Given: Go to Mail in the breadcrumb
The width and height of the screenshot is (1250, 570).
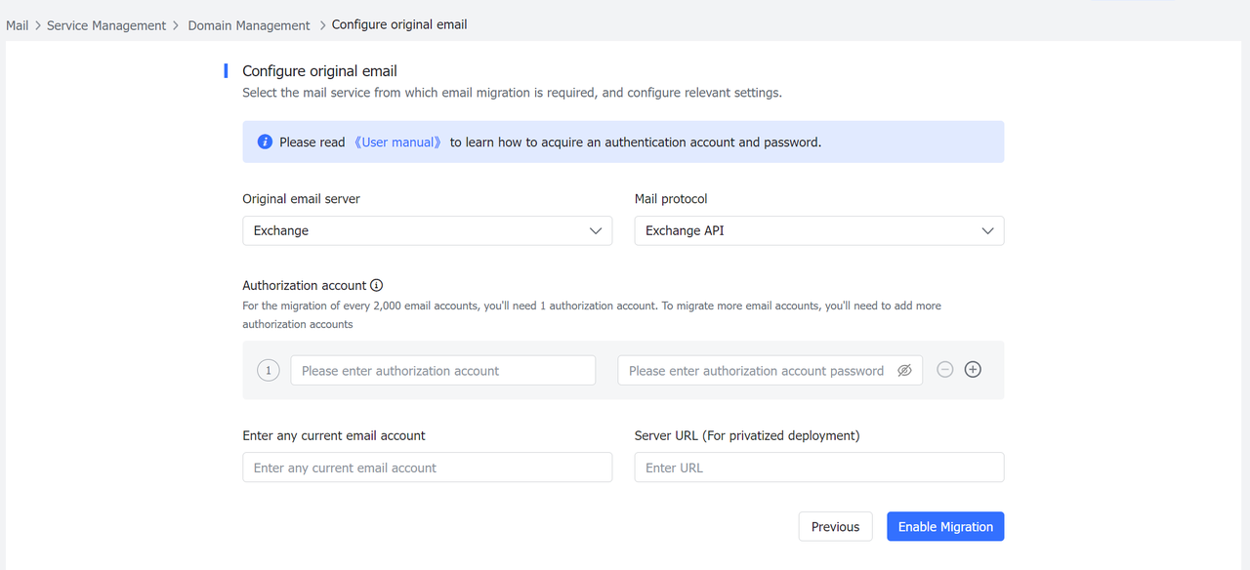Looking at the screenshot, I should pos(18,25).
